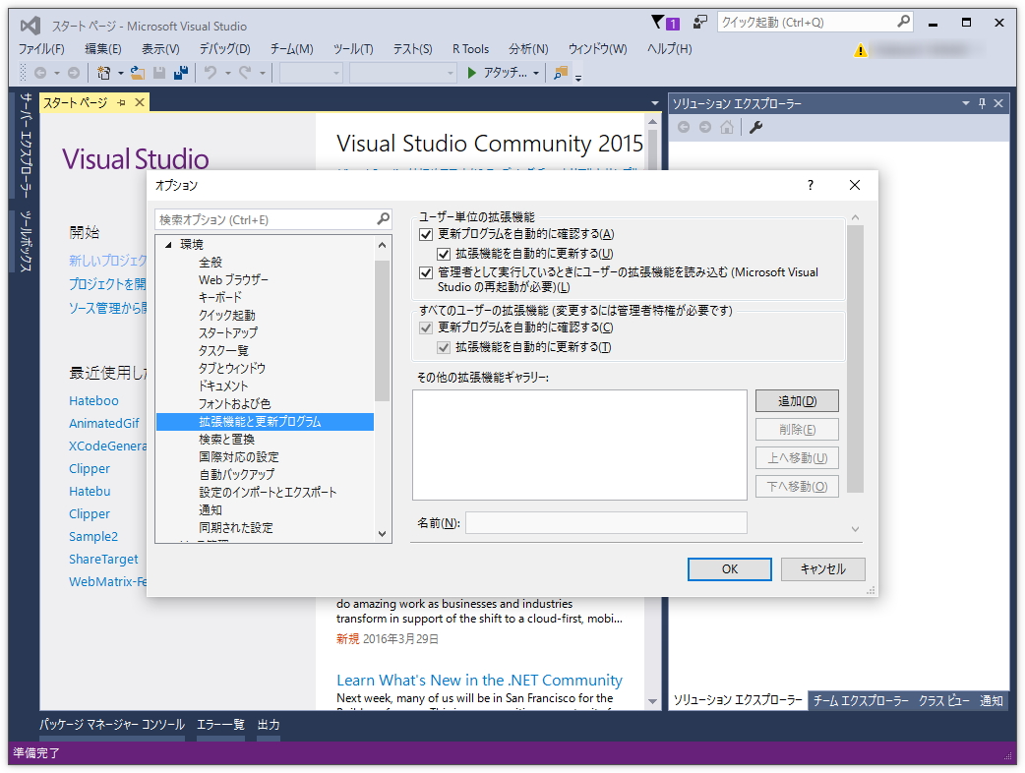The width and height of the screenshot is (1025, 773).
Task: Open the Redo history dropdown arrow
Action: 262,73
